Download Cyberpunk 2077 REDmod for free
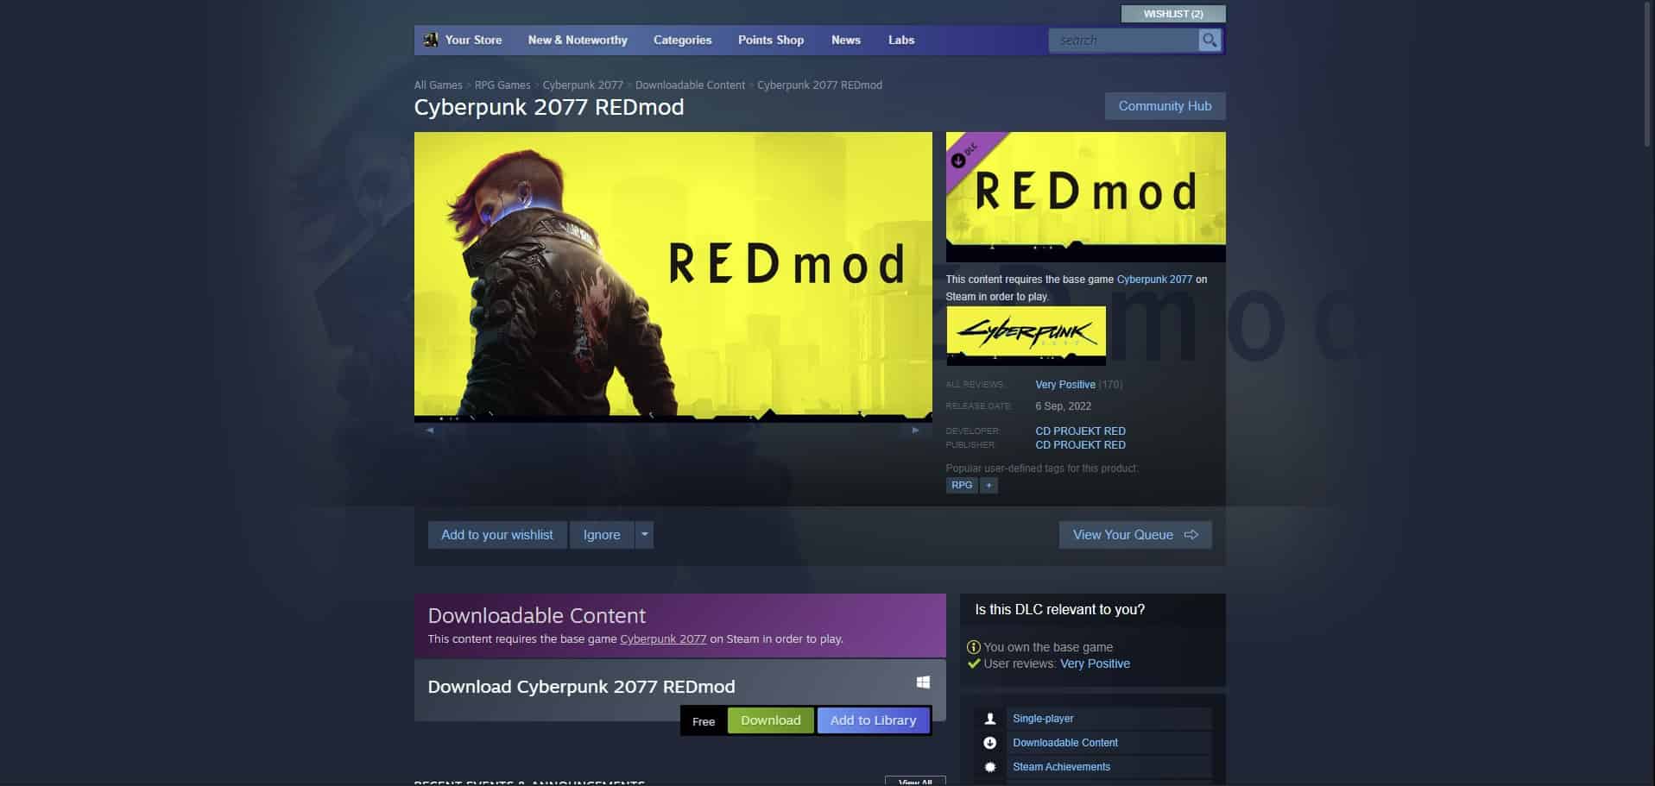 (769, 720)
